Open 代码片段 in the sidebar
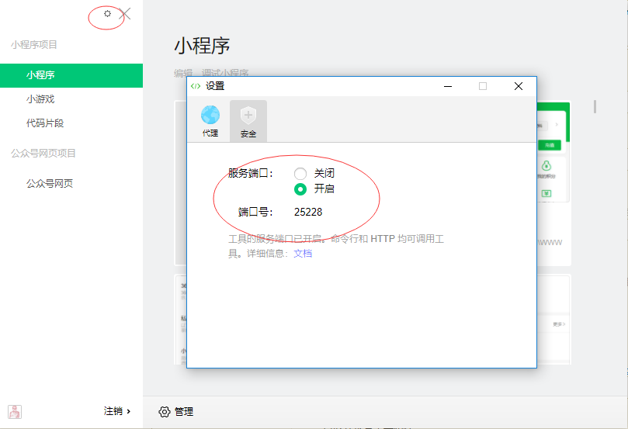 (45, 123)
